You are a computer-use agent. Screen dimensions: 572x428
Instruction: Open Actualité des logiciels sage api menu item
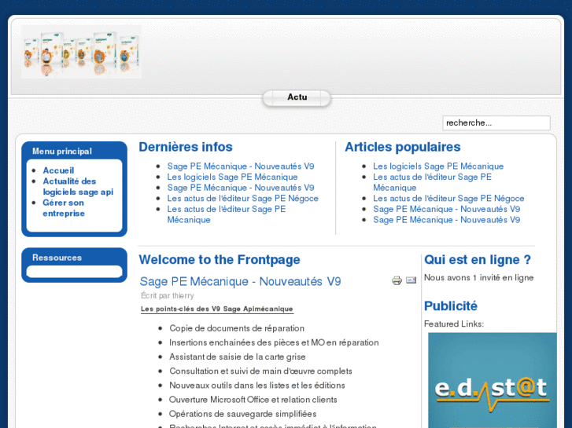click(x=78, y=186)
